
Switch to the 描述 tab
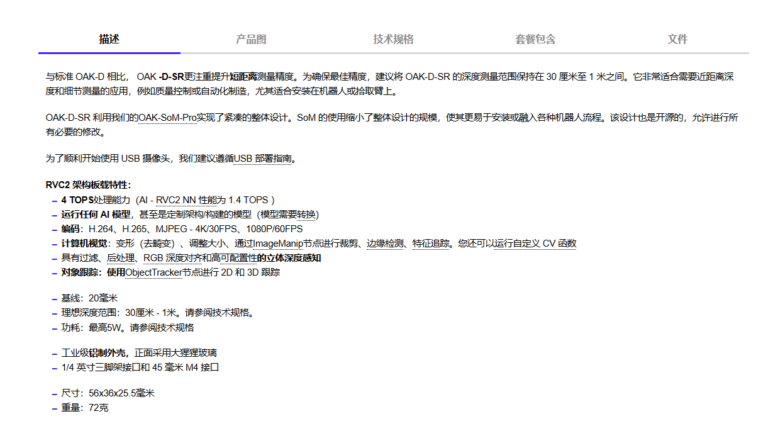pos(109,39)
